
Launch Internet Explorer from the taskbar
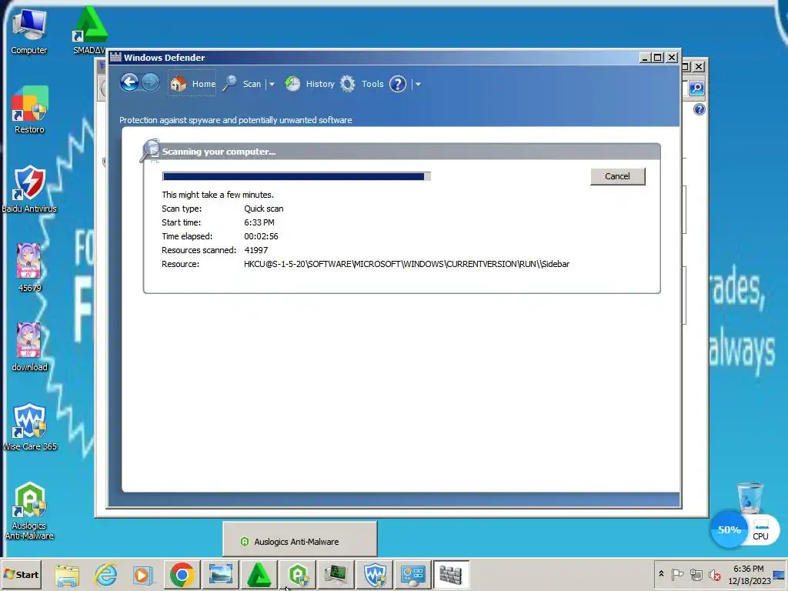(x=105, y=574)
